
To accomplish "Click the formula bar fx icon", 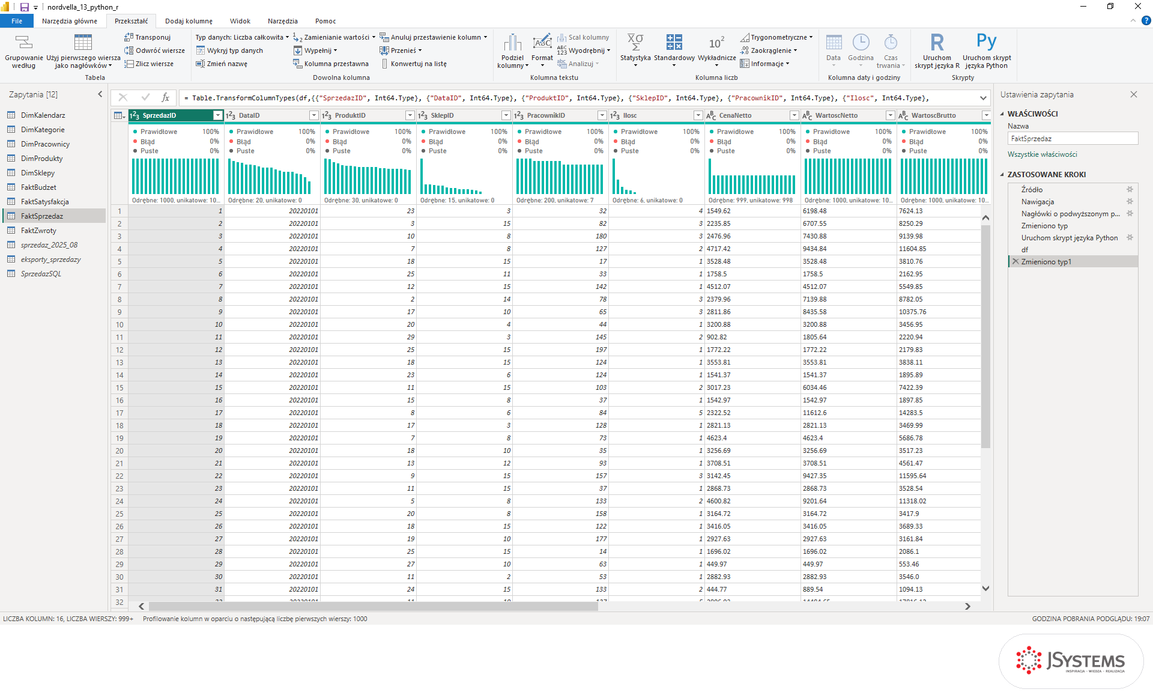I will [166, 97].
